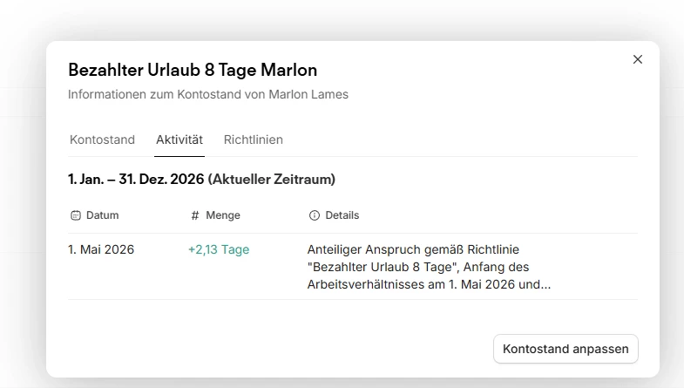
Task: Open the Richtlinien tab
Action: click(253, 140)
